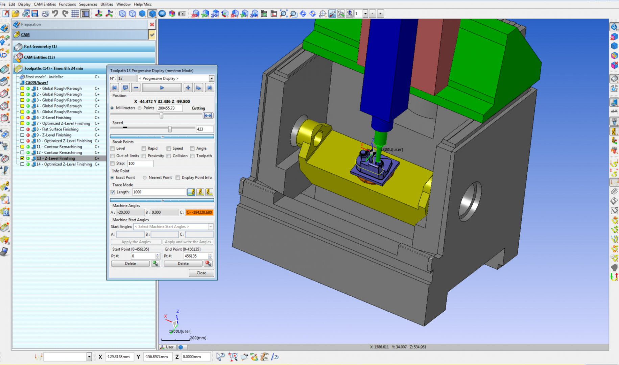
Task: Click the Print icon in the toolbar
Action: pyautogui.click(x=45, y=14)
